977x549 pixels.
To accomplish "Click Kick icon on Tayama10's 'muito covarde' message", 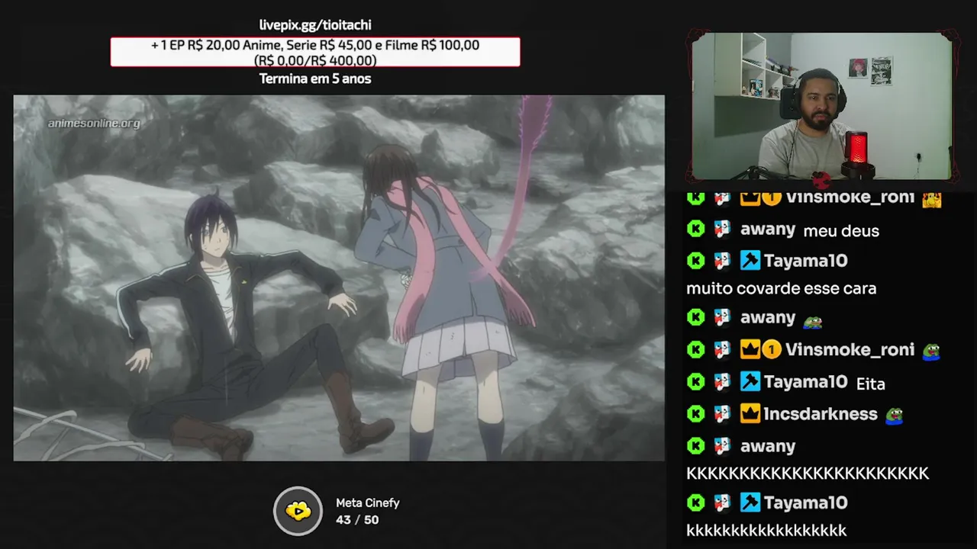I will 695,261.
